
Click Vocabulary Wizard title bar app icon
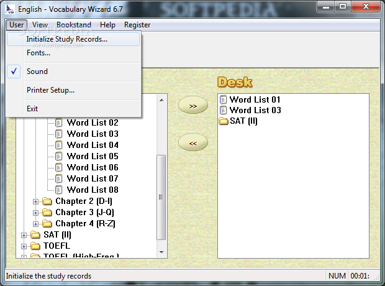click(10, 9)
